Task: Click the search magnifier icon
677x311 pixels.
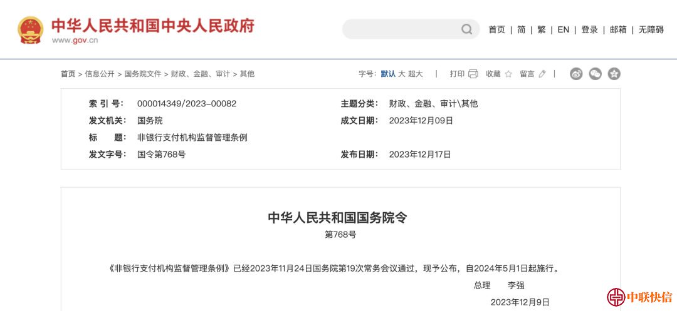Action: click(466, 29)
